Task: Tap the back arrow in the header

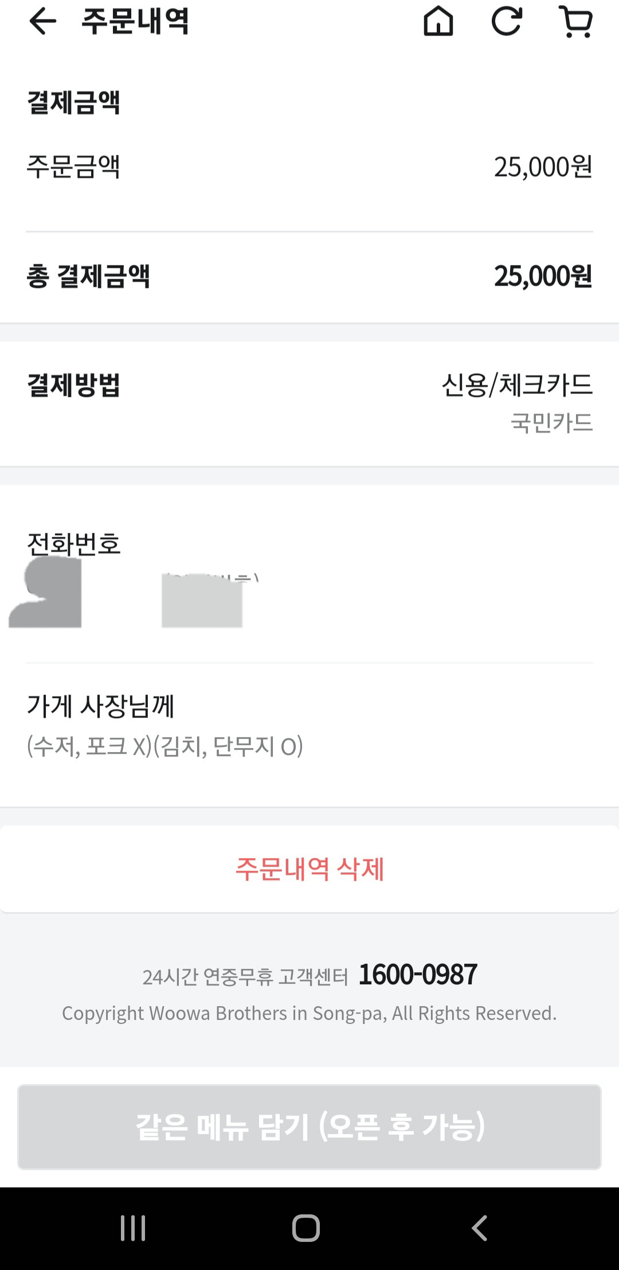Action: point(43,22)
